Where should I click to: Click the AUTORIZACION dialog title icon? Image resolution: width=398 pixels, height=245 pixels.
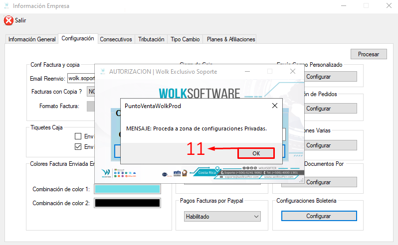[x=103, y=71]
